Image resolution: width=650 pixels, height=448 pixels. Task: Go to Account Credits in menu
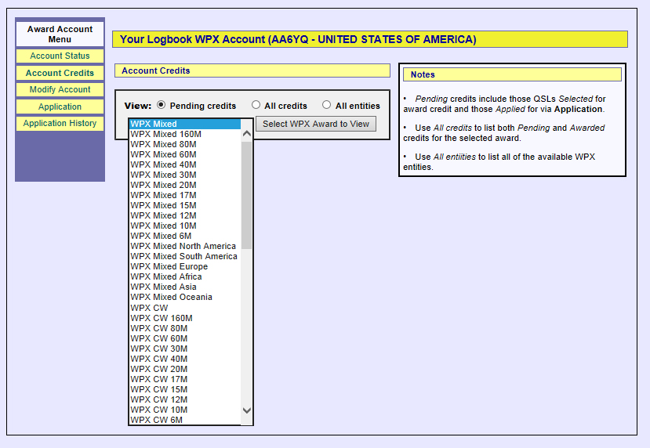click(x=60, y=73)
